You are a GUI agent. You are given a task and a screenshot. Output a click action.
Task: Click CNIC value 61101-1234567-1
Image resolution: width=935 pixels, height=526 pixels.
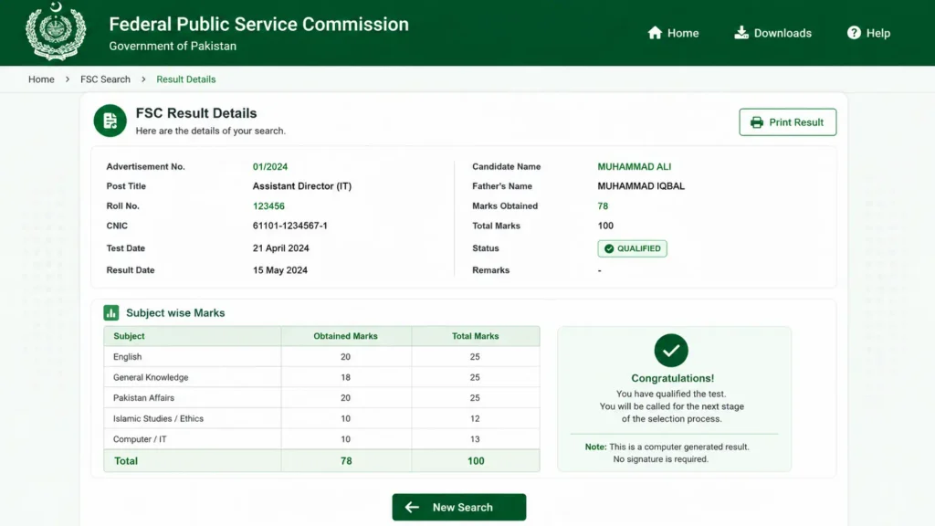click(x=289, y=226)
